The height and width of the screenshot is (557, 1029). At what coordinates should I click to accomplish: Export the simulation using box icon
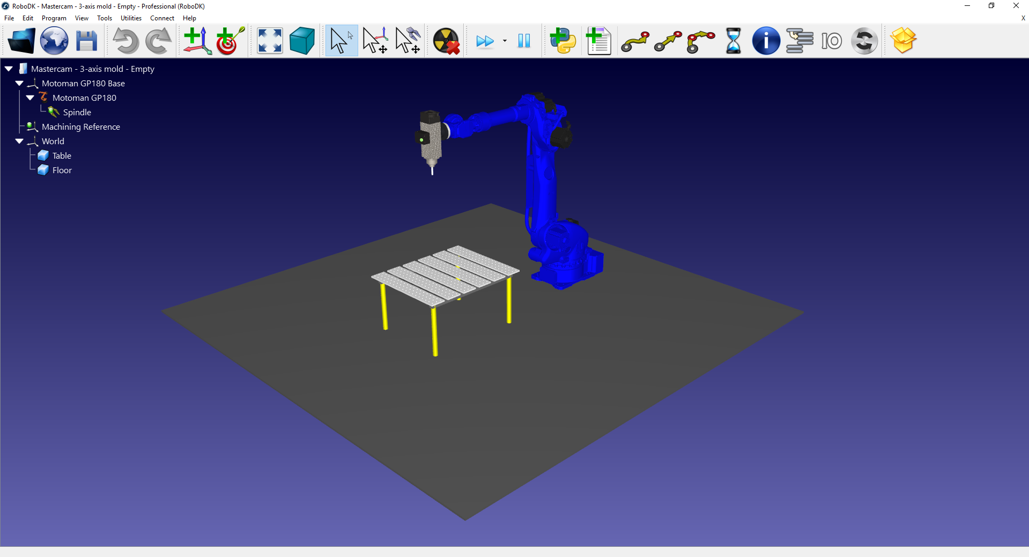(x=904, y=40)
